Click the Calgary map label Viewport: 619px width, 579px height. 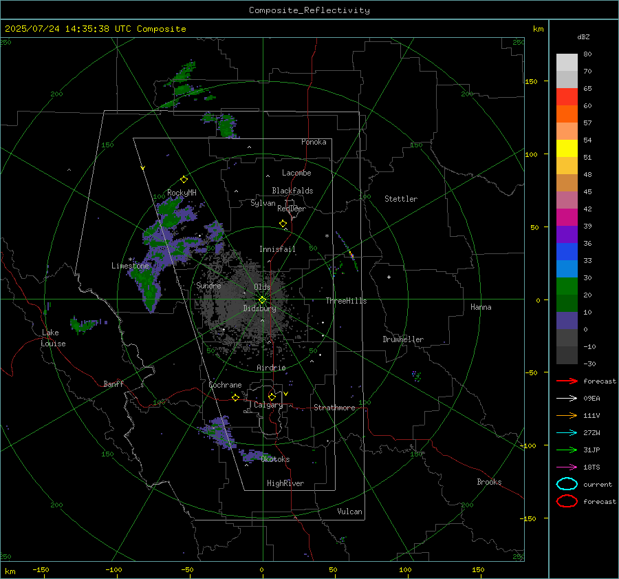268,405
